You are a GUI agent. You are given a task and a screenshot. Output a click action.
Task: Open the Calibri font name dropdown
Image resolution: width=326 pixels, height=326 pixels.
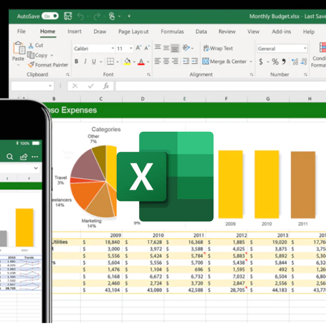tap(113, 48)
